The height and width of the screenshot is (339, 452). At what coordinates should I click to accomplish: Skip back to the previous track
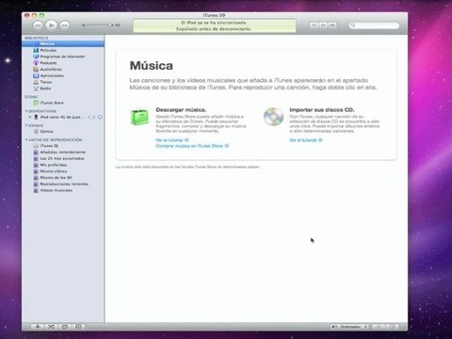point(38,25)
